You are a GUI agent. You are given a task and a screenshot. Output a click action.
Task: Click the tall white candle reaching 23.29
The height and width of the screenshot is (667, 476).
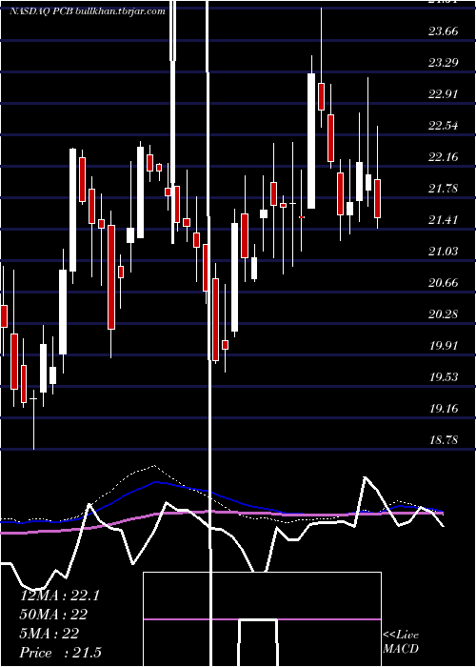(311, 141)
